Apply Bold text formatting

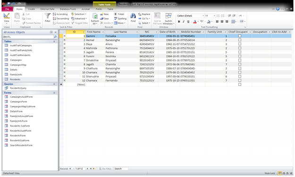(179, 22)
